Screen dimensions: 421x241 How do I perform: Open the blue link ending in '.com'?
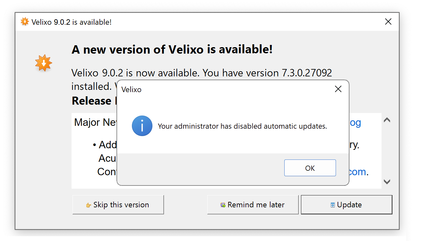[357, 172]
